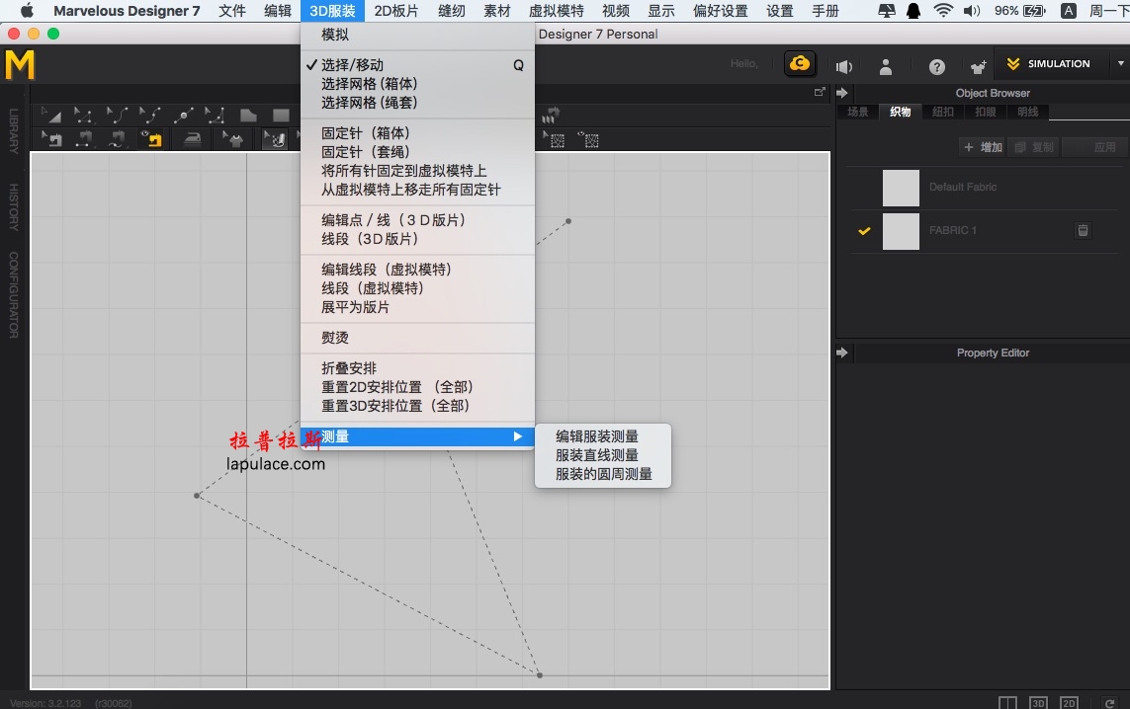Click the Marvelous Designer M logo
The image size is (1130, 709).
(x=20, y=65)
